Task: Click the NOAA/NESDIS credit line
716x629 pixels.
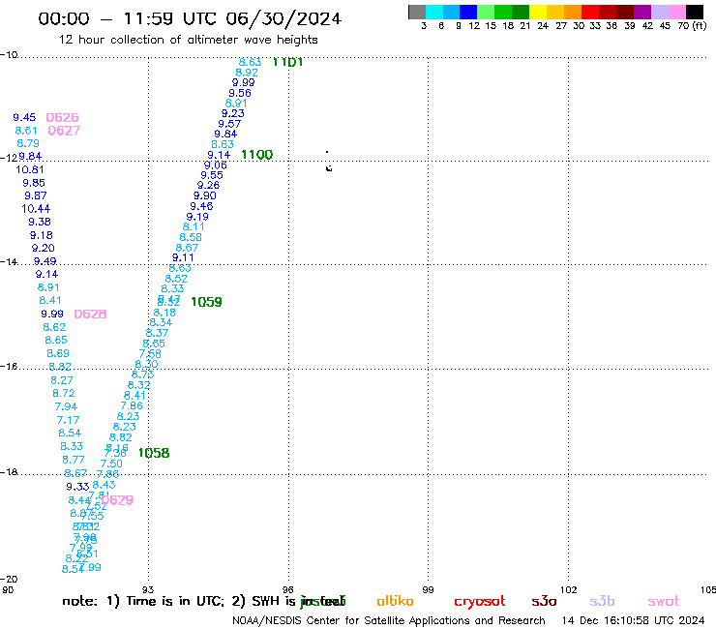Action: (x=389, y=620)
